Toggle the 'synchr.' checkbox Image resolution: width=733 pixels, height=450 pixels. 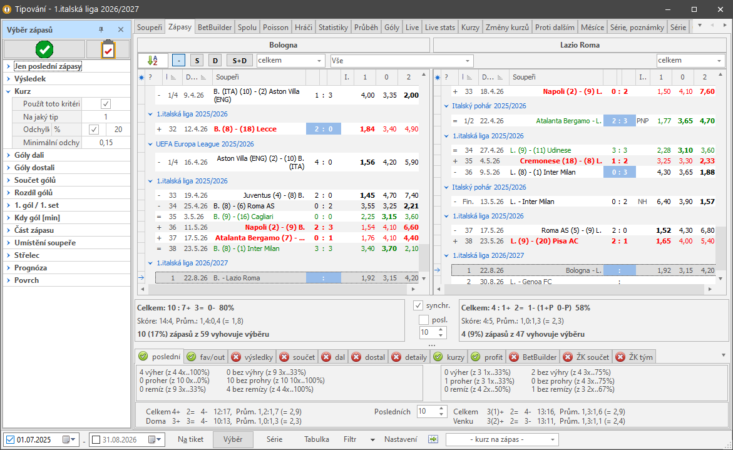coord(418,305)
